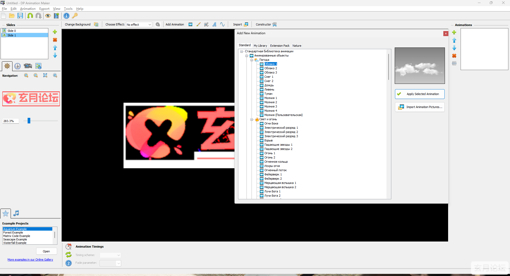The image size is (510, 276).
Task: Collapse the Погода folder
Action: pyautogui.click(x=252, y=60)
